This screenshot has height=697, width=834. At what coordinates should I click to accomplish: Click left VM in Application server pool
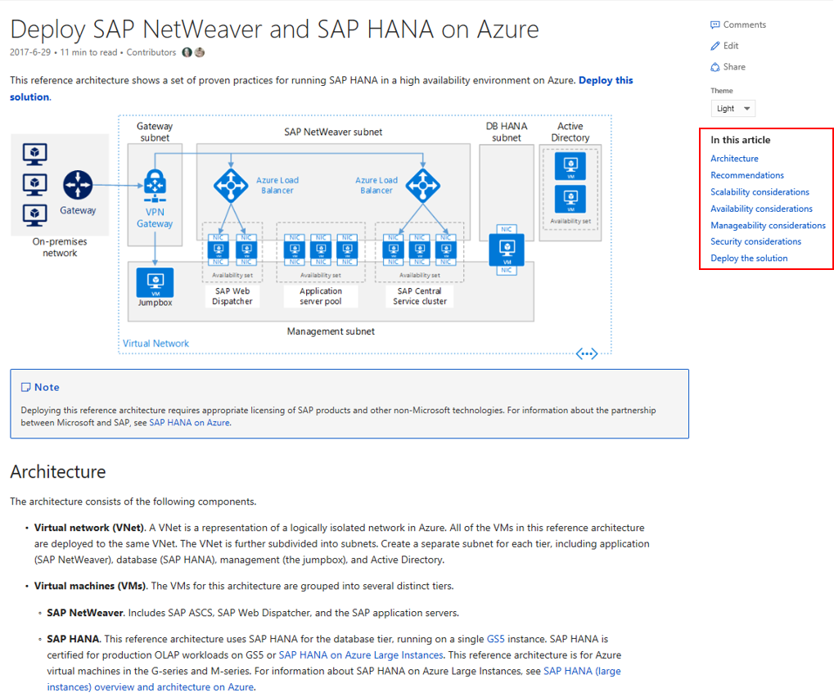tap(294, 250)
